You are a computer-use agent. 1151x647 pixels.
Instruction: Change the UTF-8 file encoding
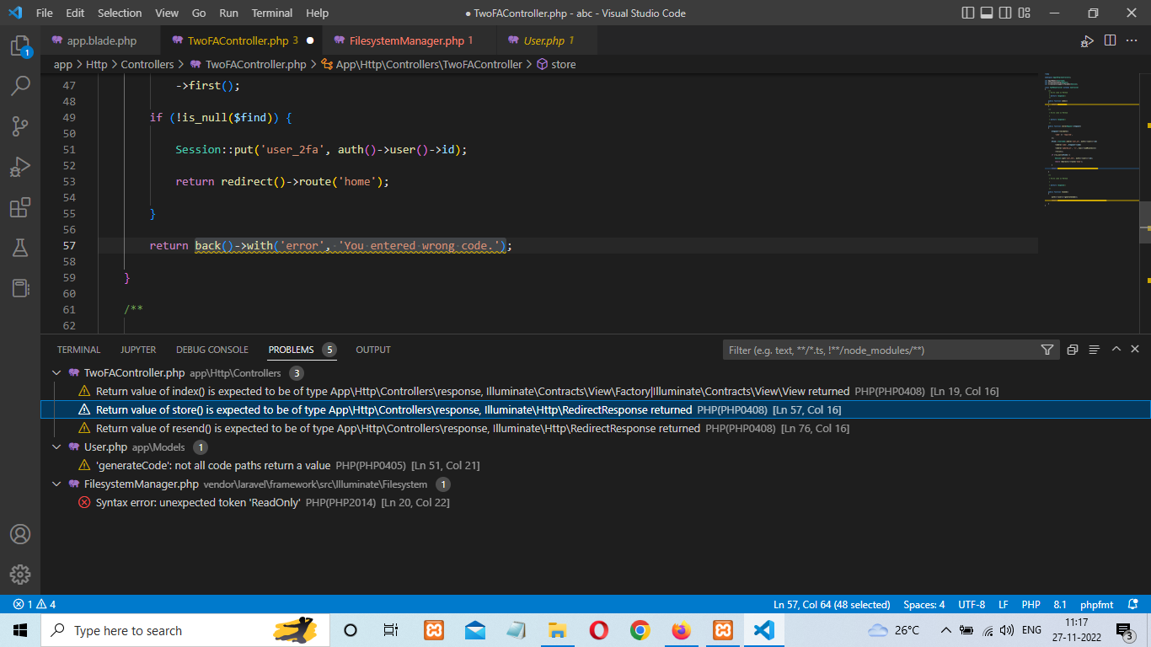[971, 605]
